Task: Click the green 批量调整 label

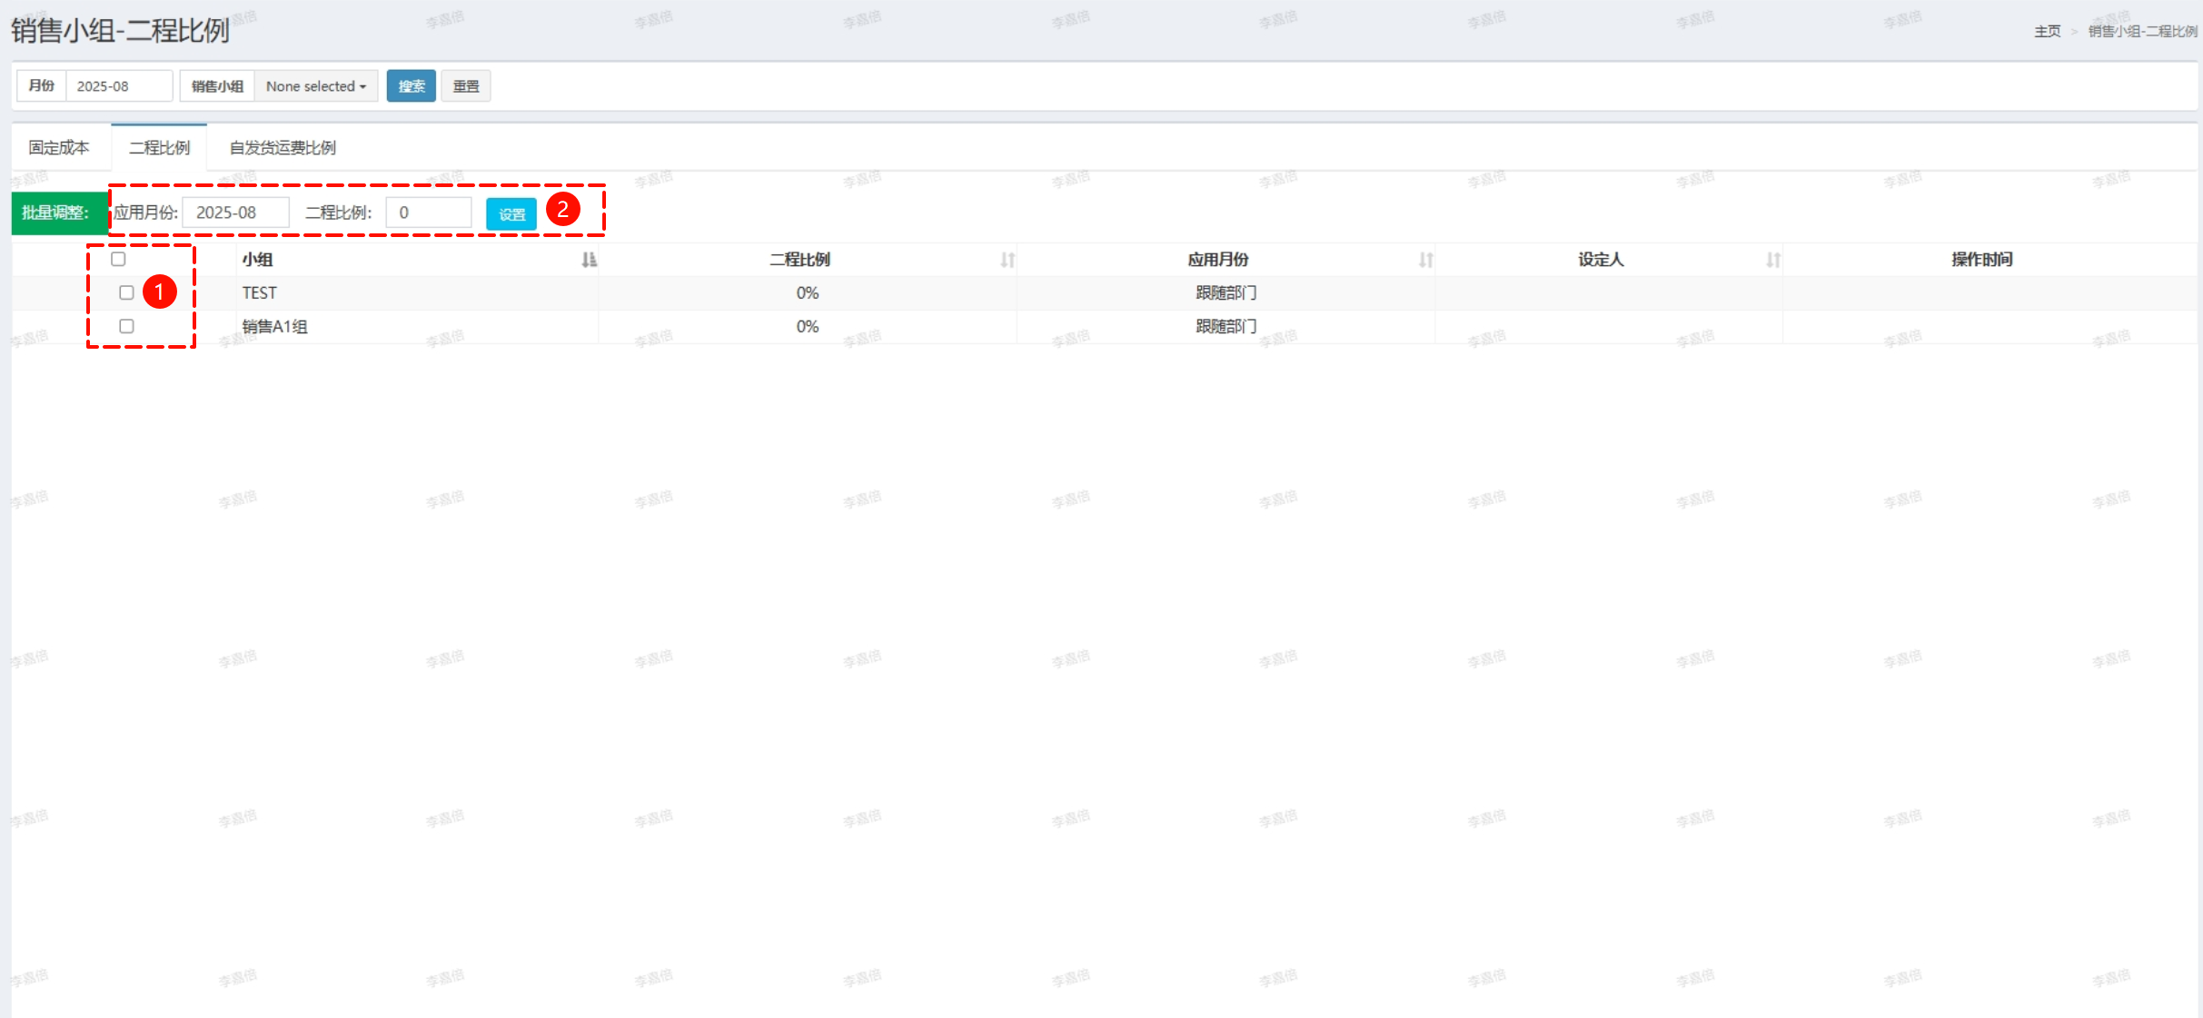Action: pyautogui.click(x=60, y=212)
